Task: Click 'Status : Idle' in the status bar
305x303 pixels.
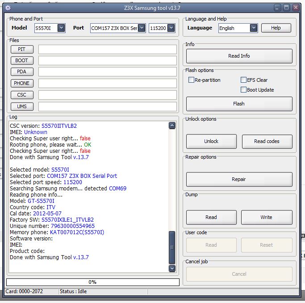Action: pos(73,291)
